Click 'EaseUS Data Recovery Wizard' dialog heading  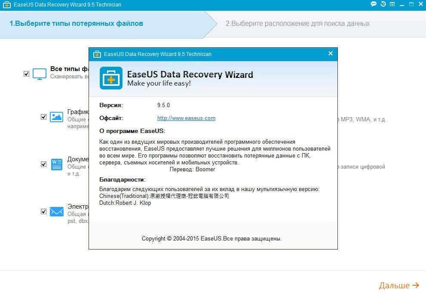[x=190, y=74]
